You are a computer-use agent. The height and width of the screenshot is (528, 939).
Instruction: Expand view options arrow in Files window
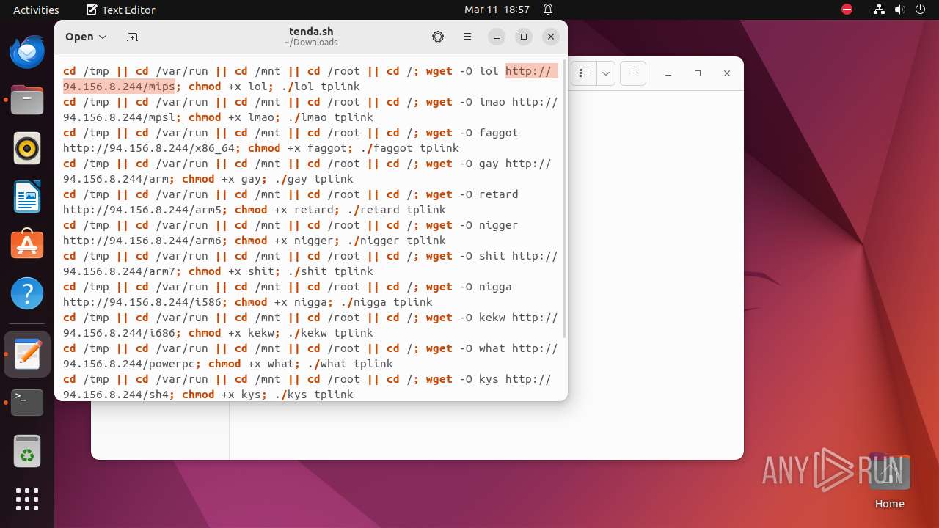[x=605, y=73]
